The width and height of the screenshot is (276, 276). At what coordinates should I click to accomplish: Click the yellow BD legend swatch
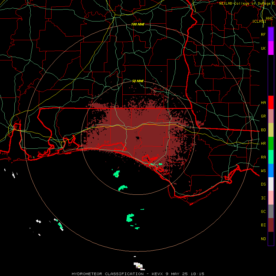click(271, 130)
